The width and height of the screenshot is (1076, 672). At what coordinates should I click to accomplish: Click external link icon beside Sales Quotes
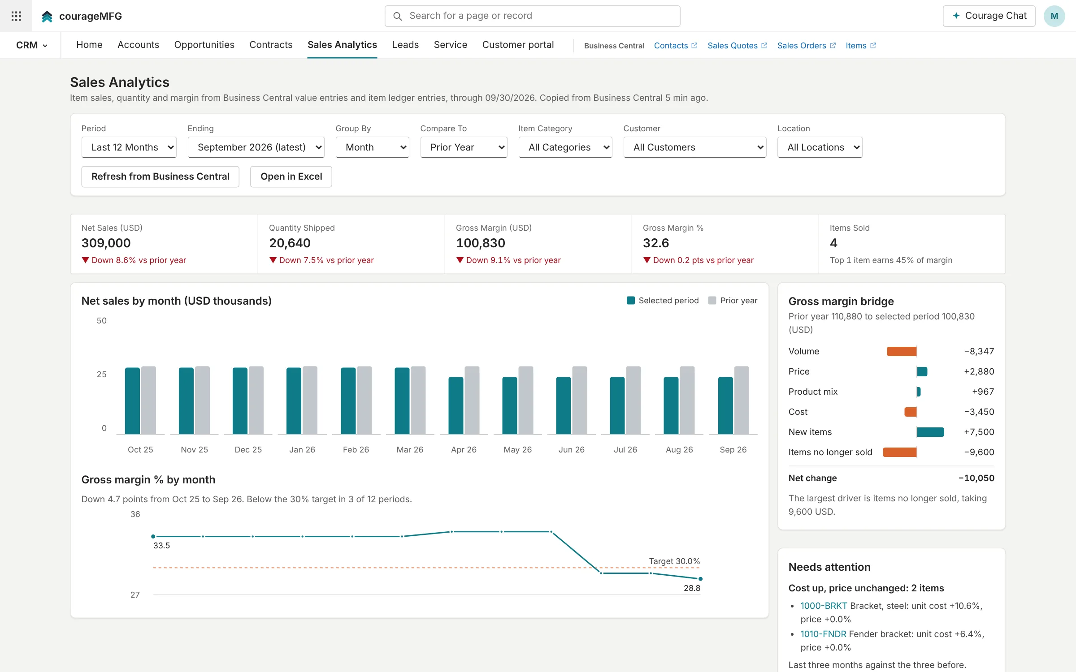764,45
